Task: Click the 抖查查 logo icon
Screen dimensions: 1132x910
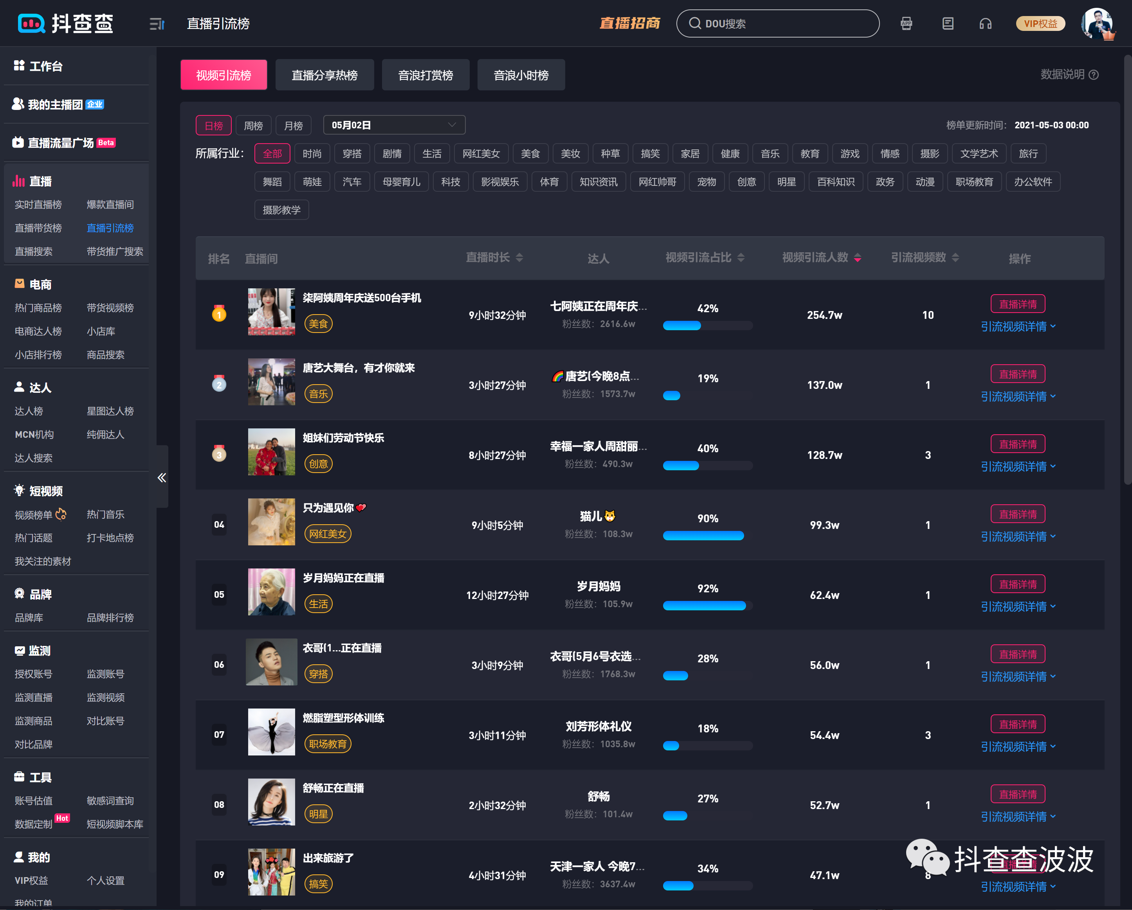Action: coord(31,23)
